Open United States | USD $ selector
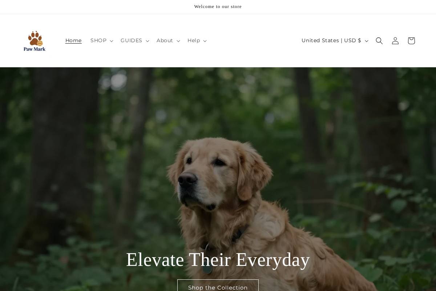436x291 pixels. (x=335, y=41)
